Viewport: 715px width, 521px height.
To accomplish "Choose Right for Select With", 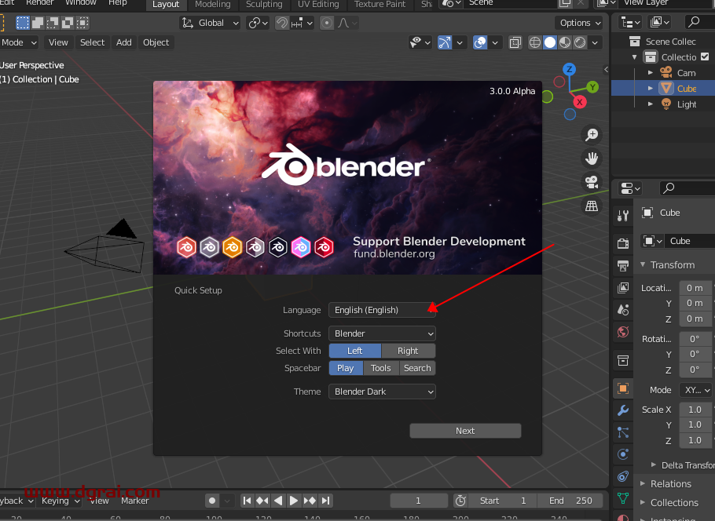I will pyautogui.click(x=408, y=351).
